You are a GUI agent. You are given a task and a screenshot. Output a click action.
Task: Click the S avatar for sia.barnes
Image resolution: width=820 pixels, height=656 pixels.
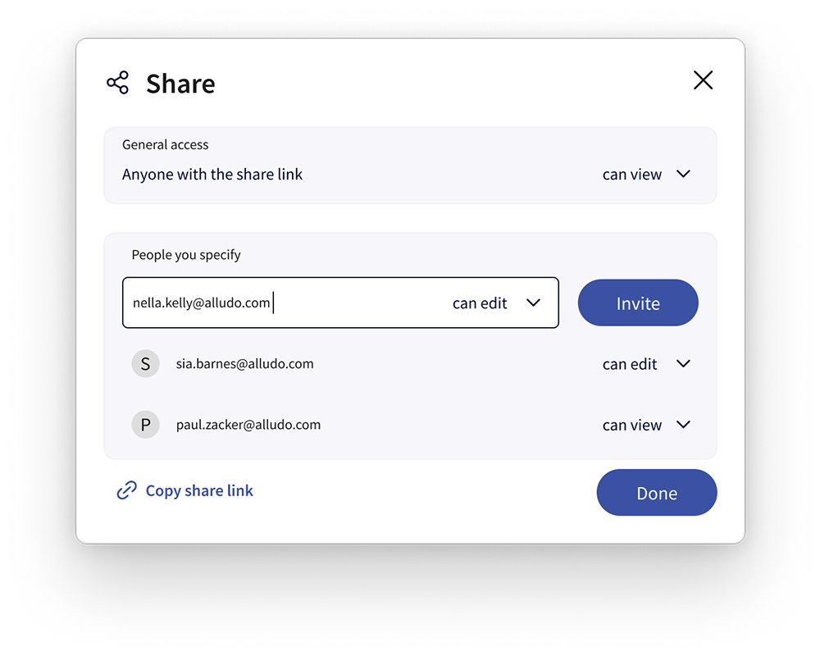(x=145, y=363)
